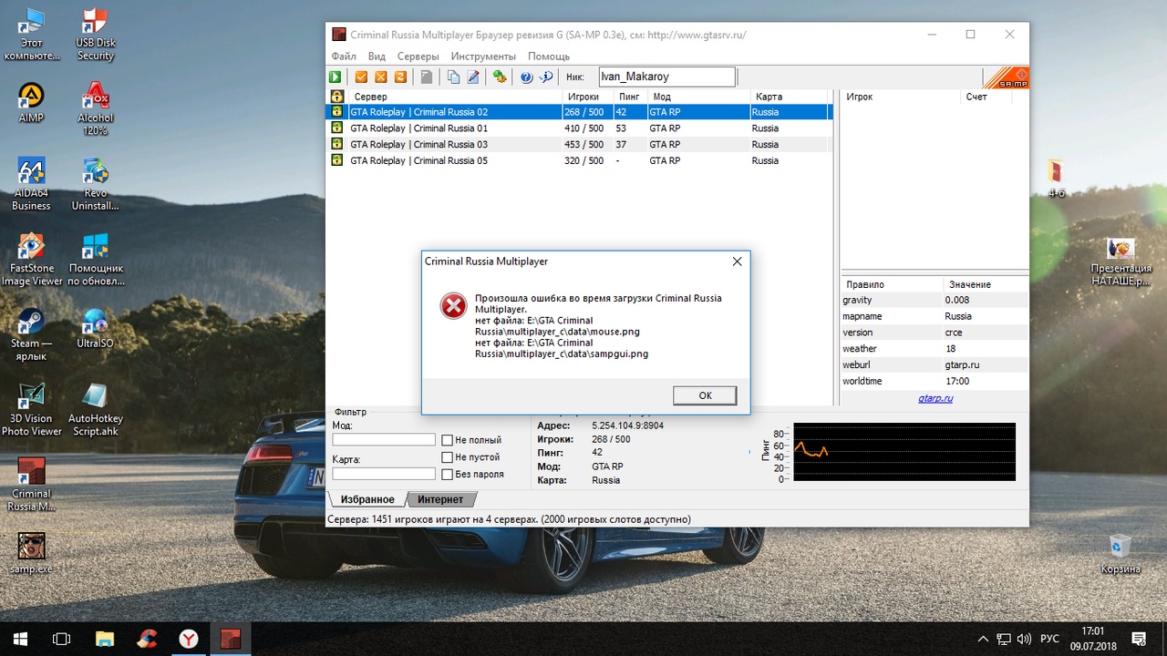Select the server row Criminal Russia 03
Viewport: 1167px width, 656px height.
tap(579, 145)
